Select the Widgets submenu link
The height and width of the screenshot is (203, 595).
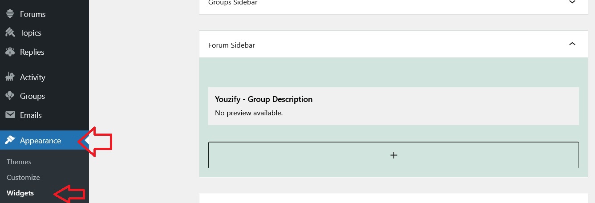[20, 193]
